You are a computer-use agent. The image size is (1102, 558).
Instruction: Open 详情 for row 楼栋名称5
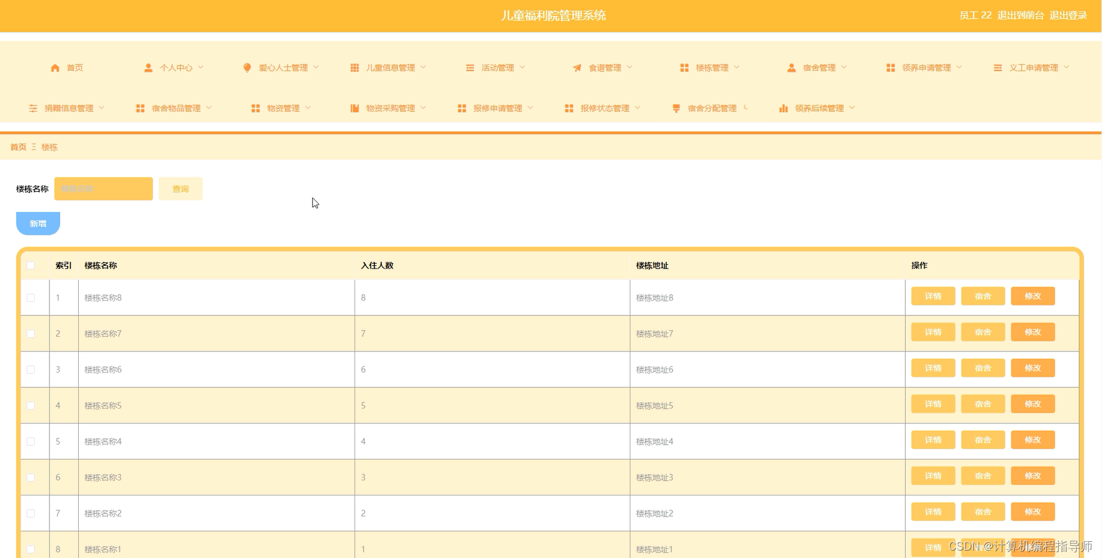pos(933,404)
